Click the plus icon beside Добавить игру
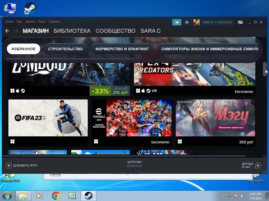Screen dimensions: 269x201 [9, 165]
